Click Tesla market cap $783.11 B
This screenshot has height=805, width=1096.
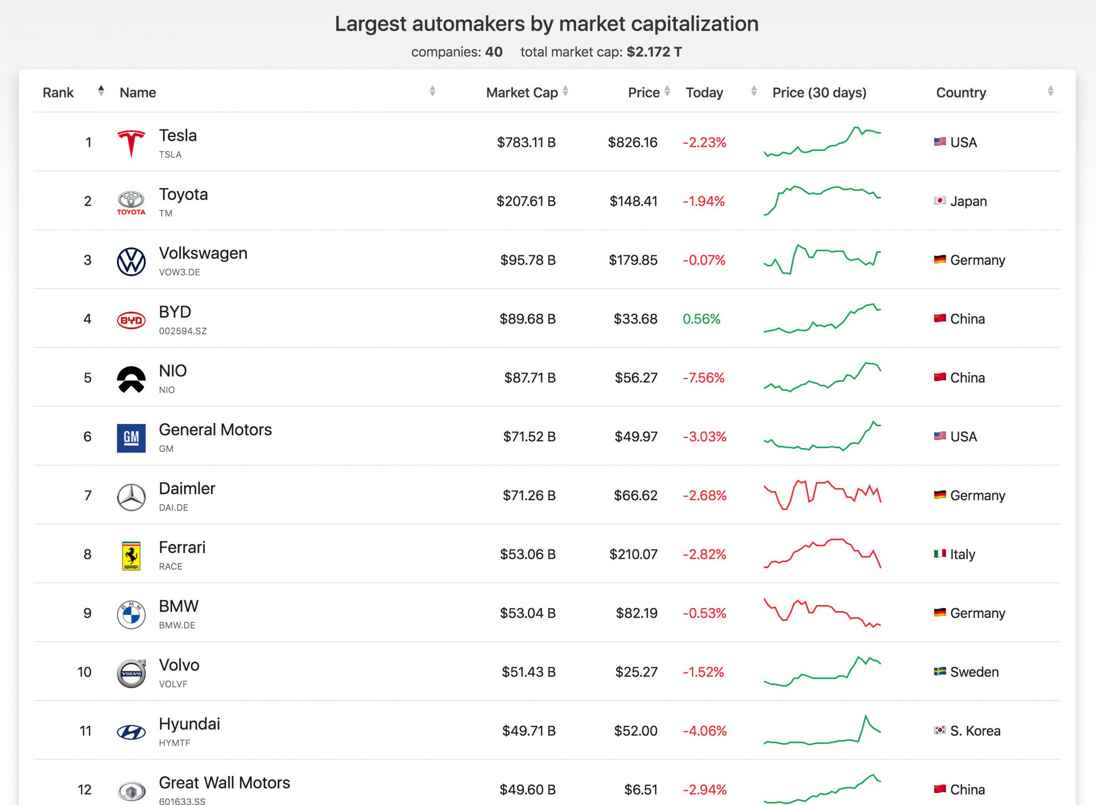coord(526,142)
